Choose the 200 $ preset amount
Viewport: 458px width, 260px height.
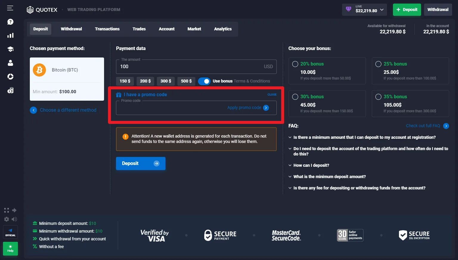(x=146, y=81)
